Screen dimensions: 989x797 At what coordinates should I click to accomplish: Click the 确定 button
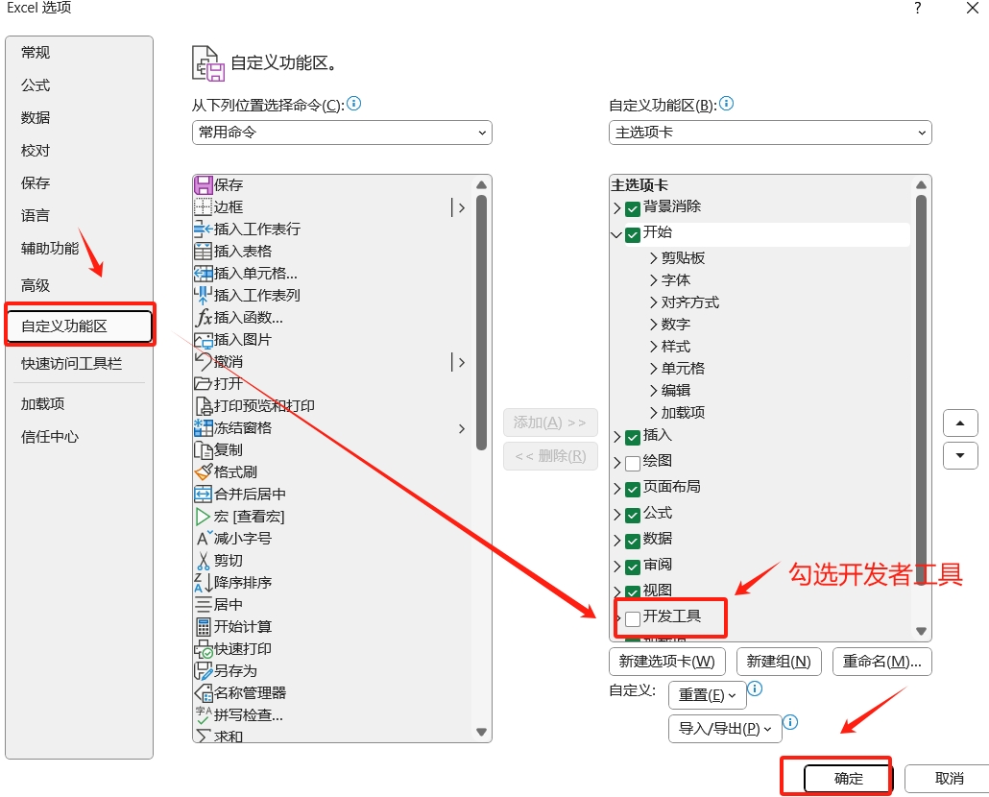pos(847,779)
